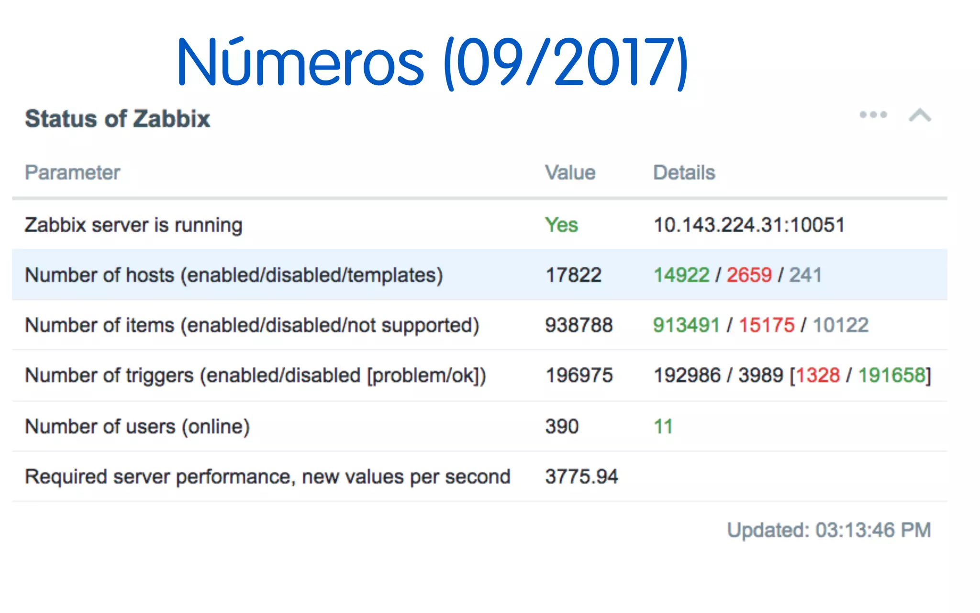Click ok triggers count 191658

[891, 375]
